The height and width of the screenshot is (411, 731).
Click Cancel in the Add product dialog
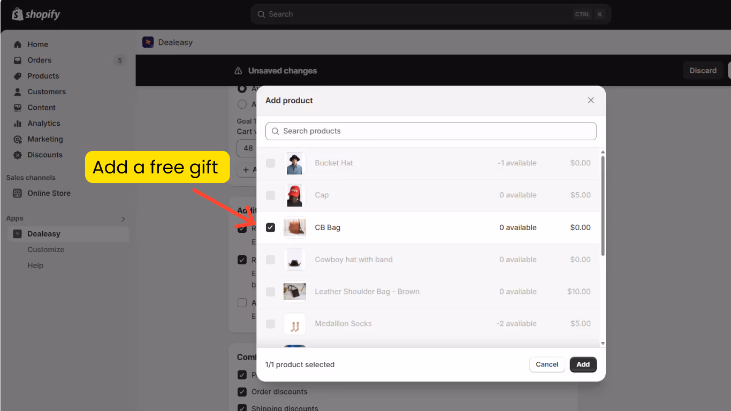click(x=547, y=364)
